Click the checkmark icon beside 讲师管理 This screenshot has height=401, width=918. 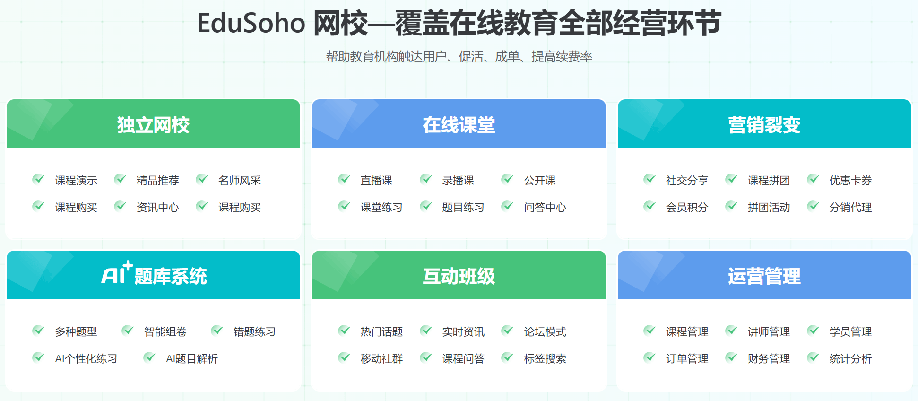(x=731, y=331)
